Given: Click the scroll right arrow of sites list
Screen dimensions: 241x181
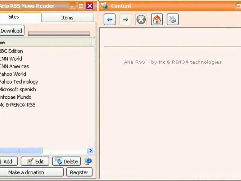Looking at the screenshot, I should click(x=91, y=151).
